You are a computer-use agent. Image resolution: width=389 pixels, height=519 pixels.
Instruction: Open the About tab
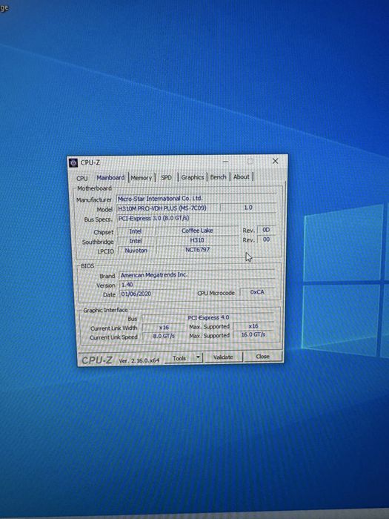(242, 176)
